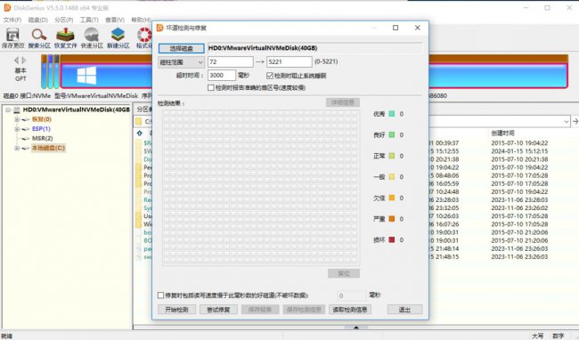
Task: Click the timeout field showing 3000
Action: pyautogui.click(x=222, y=76)
